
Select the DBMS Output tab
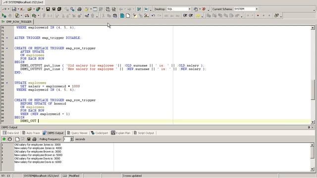pyautogui.click(x=53, y=133)
